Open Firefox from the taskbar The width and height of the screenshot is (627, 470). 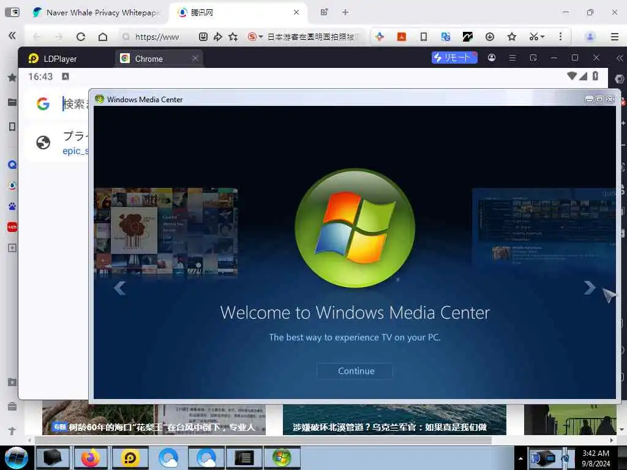[x=91, y=458]
